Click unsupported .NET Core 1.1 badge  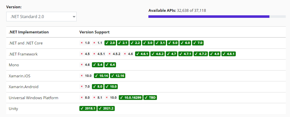(98, 43)
